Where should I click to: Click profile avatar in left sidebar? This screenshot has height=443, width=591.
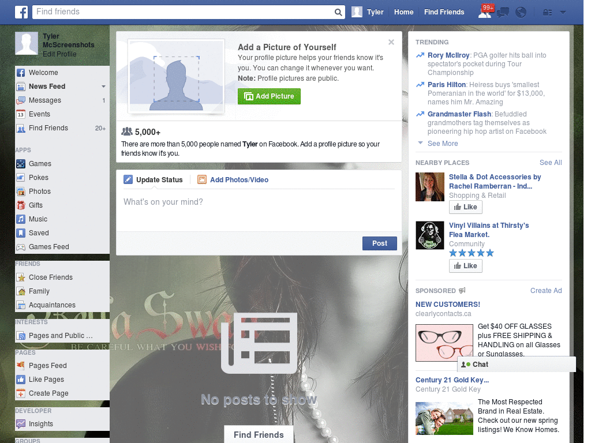pyautogui.click(x=27, y=44)
